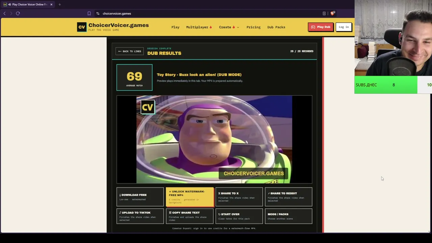The image size is (432, 243).
Task: Reload the current page
Action: [x=18, y=13]
